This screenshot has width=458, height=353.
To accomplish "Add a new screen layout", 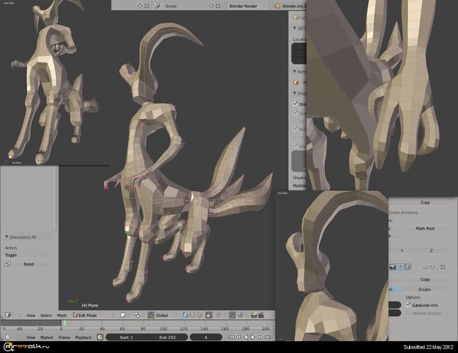I will point(140,6).
